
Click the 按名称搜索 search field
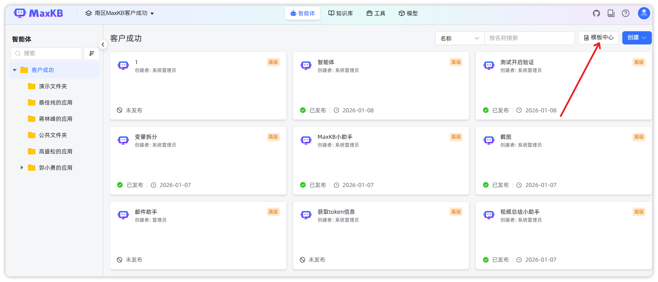[529, 38]
